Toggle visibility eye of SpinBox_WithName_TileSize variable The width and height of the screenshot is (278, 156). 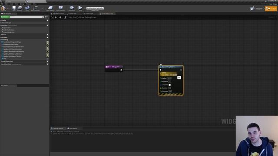pos(47,56)
